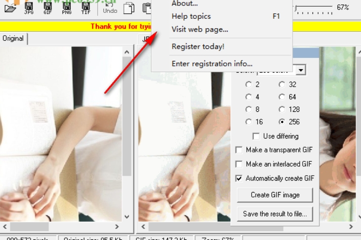Copy image using the copy icon
The height and width of the screenshot is (240, 361).
tap(129, 8)
